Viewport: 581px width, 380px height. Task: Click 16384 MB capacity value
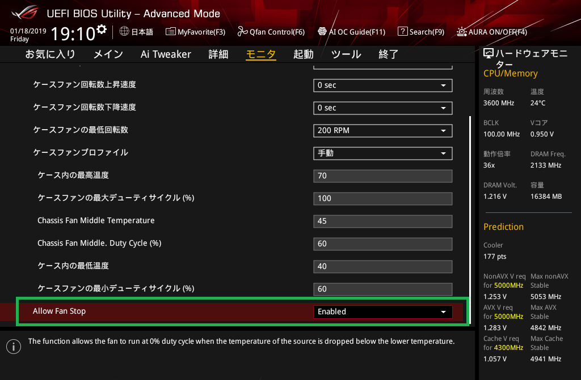pyautogui.click(x=546, y=197)
